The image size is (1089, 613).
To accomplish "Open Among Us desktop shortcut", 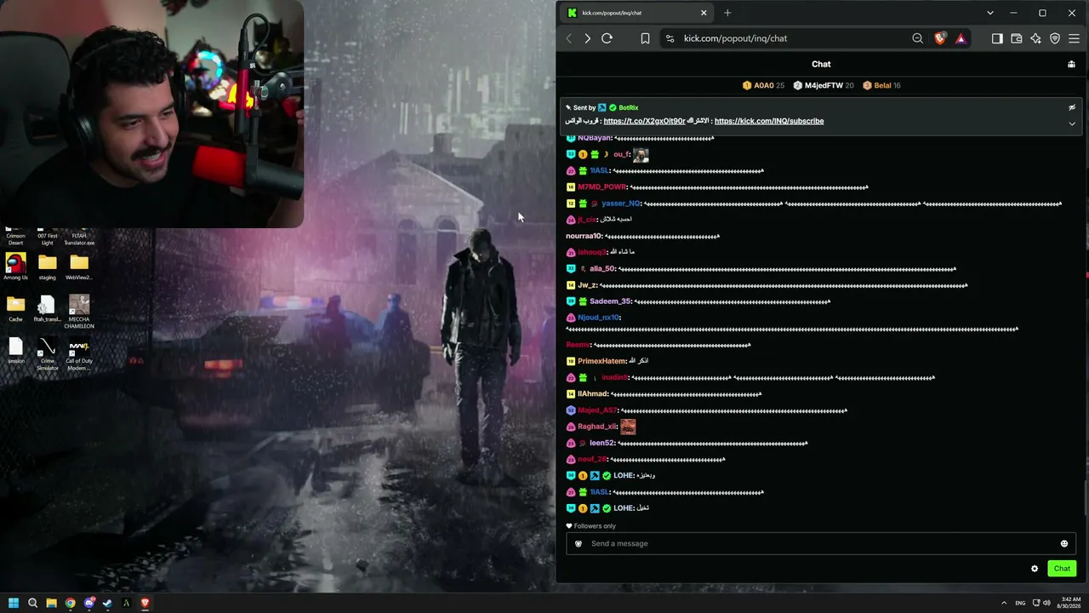I will (15, 266).
